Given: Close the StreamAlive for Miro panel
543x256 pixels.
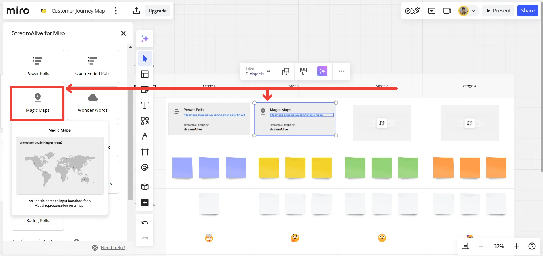Looking at the screenshot, I should coord(123,33).
